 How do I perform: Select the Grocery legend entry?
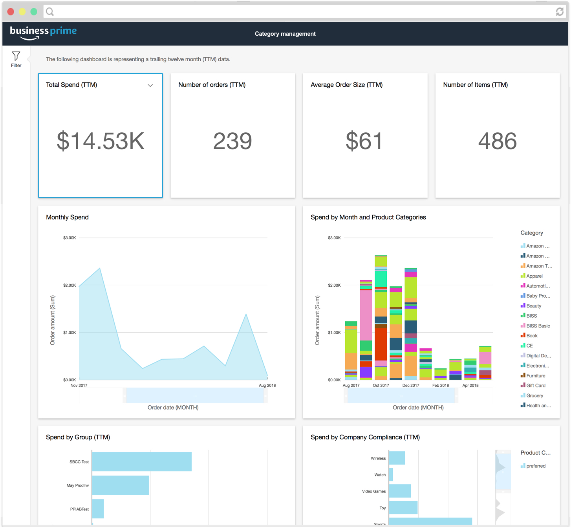point(532,395)
